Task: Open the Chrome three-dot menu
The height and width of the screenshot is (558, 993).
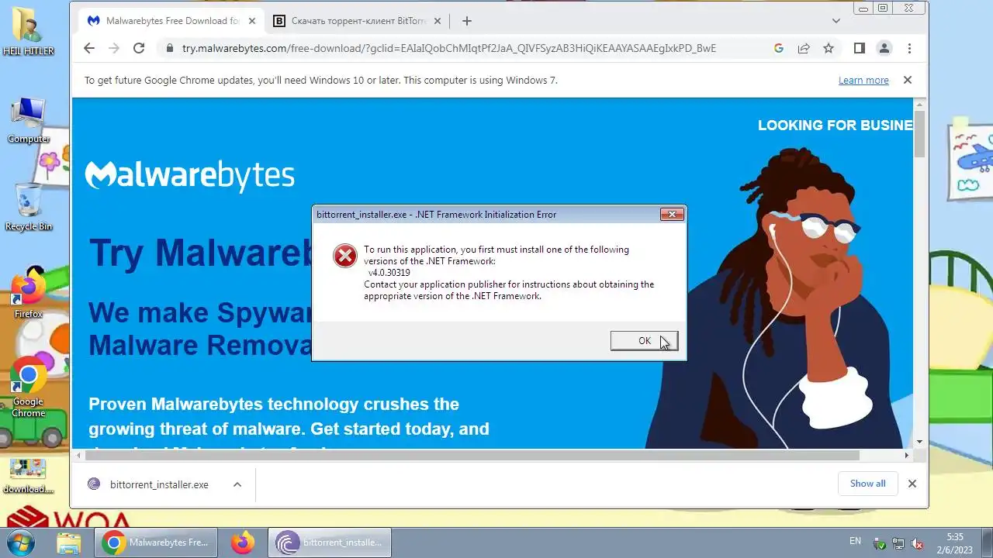Action: point(909,48)
